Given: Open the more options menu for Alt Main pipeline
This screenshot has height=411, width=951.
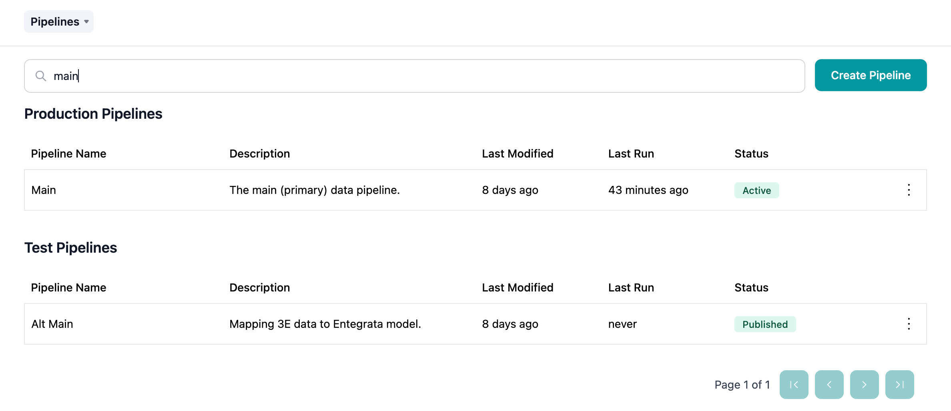Looking at the screenshot, I should [x=909, y=324].
